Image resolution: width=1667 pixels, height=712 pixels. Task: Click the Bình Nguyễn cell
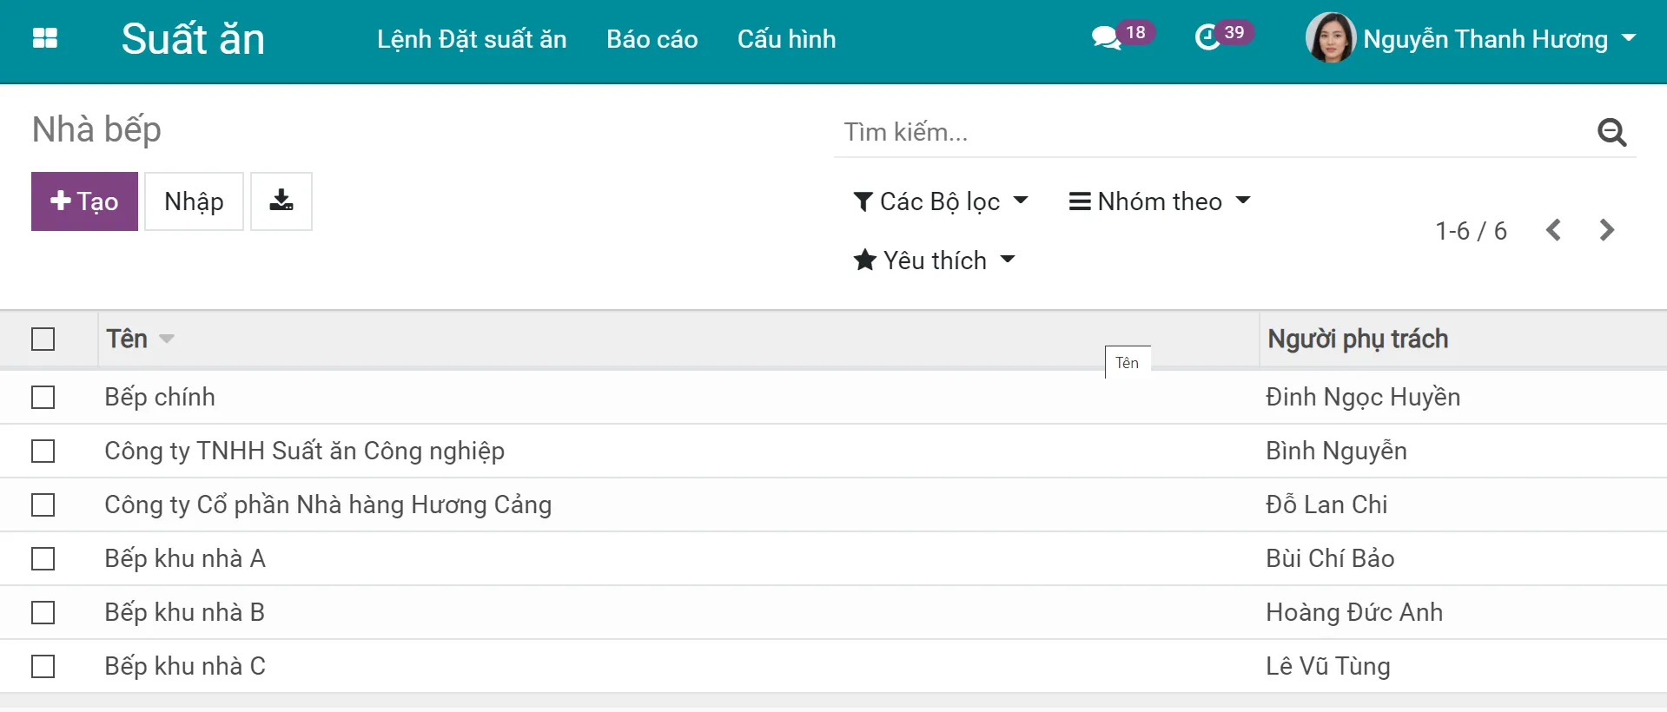tap(1336, 452)
